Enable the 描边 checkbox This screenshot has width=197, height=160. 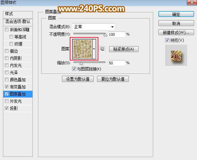(6, 51)
